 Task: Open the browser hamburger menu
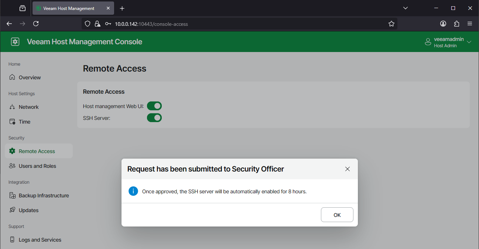point(469,23)
